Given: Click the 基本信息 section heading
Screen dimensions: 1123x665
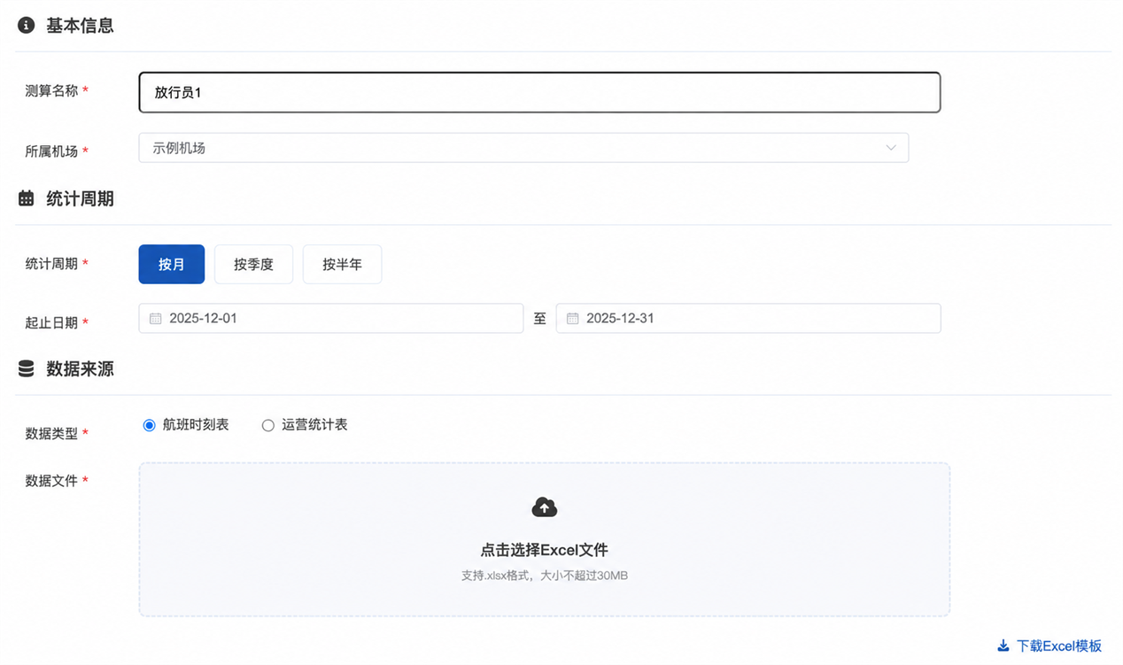Looking at the screenshot, I should [80, 26].
